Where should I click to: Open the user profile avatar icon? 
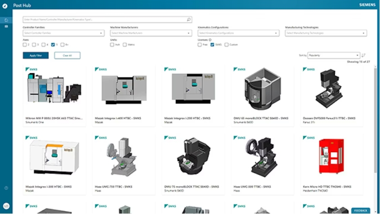point(6,206)
